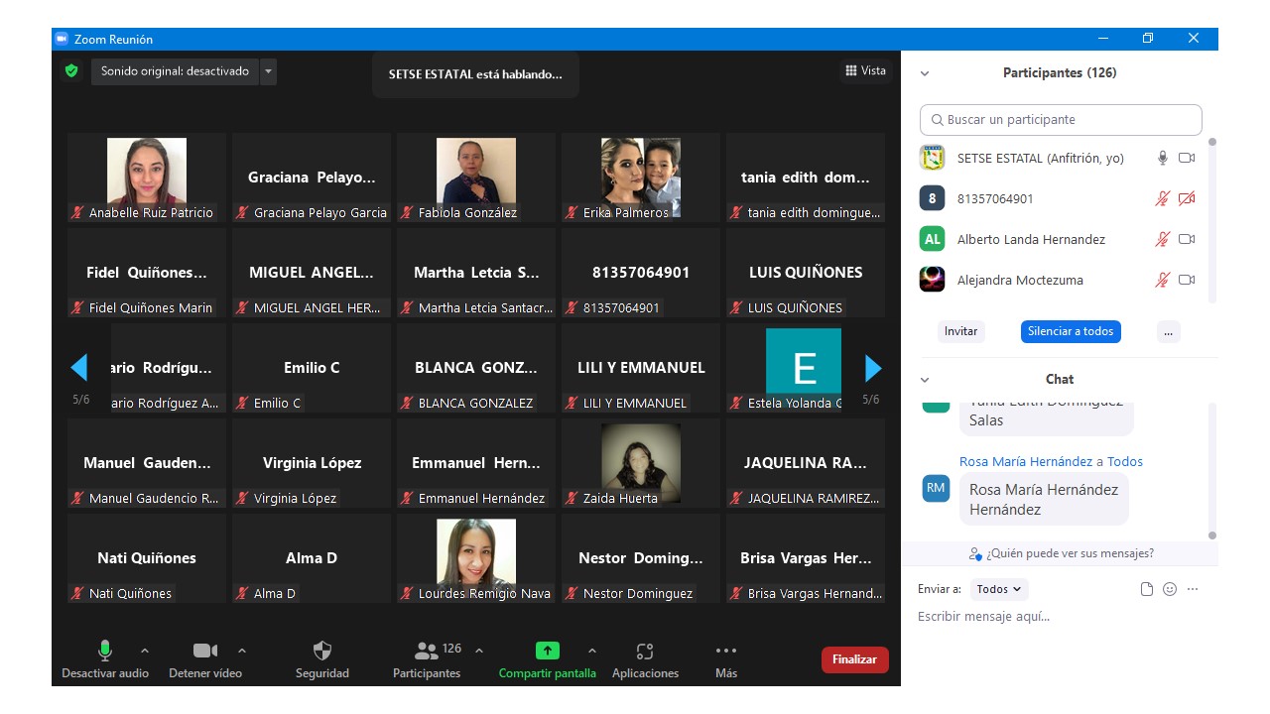Screen dimensions: 1270x714
Task: Collapse the Participantes (126) panel chevron
Action: 925,73
